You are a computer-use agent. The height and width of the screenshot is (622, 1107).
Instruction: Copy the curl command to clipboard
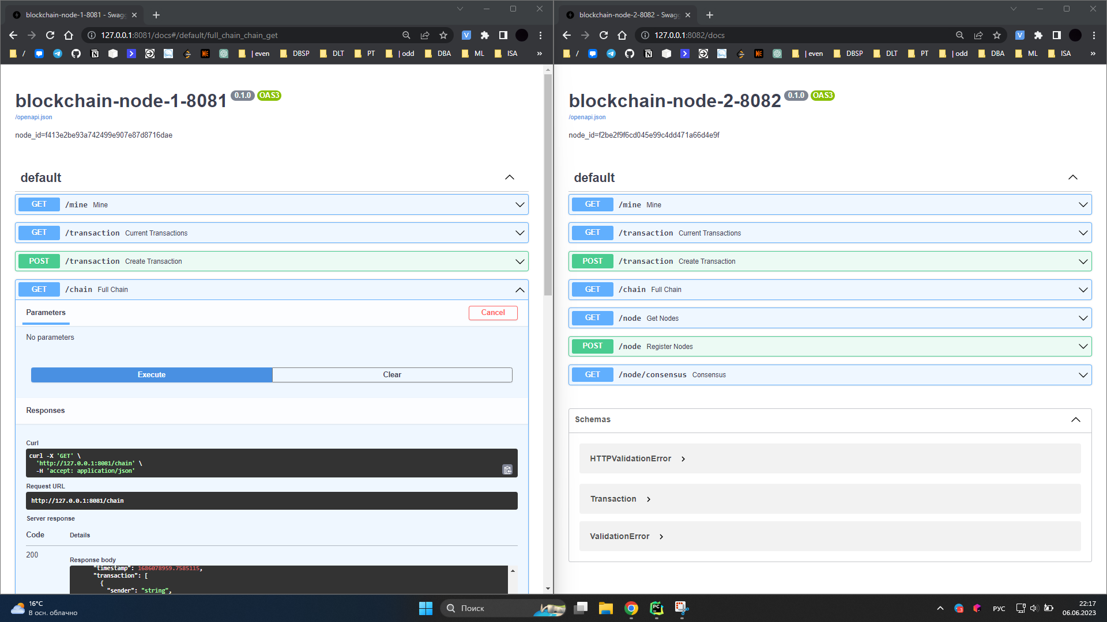tap(507, 469)
